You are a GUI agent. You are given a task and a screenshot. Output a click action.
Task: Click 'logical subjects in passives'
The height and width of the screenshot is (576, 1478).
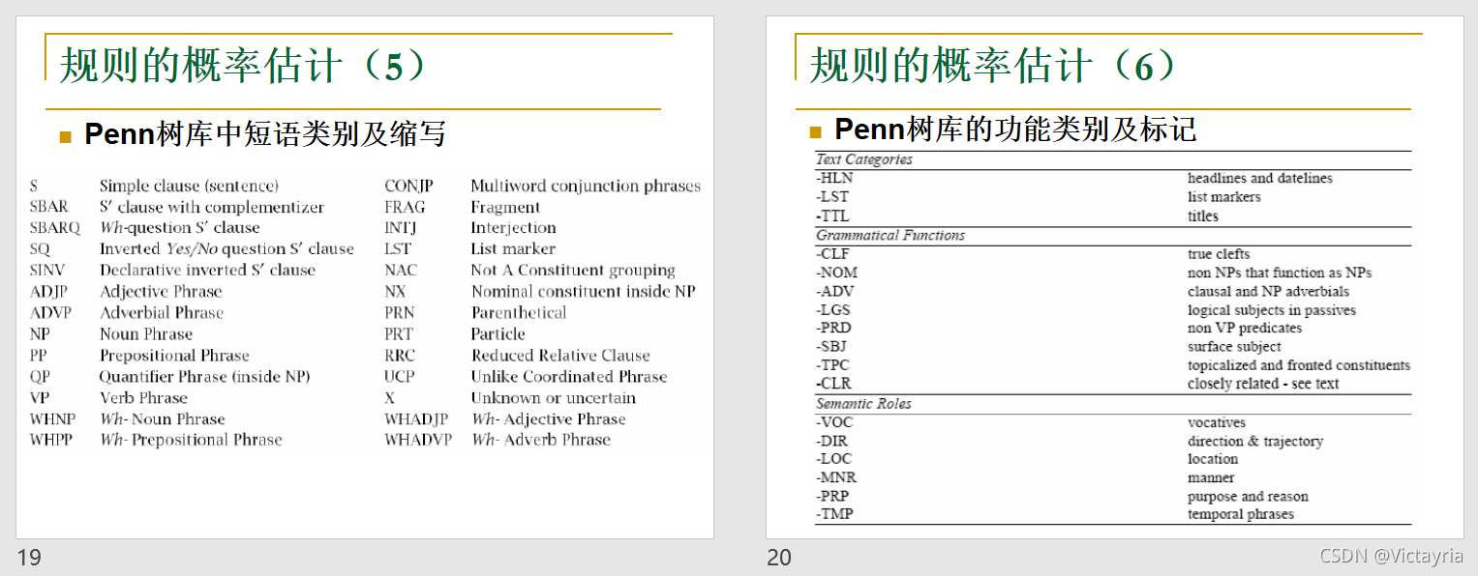tap(1272, 310)
